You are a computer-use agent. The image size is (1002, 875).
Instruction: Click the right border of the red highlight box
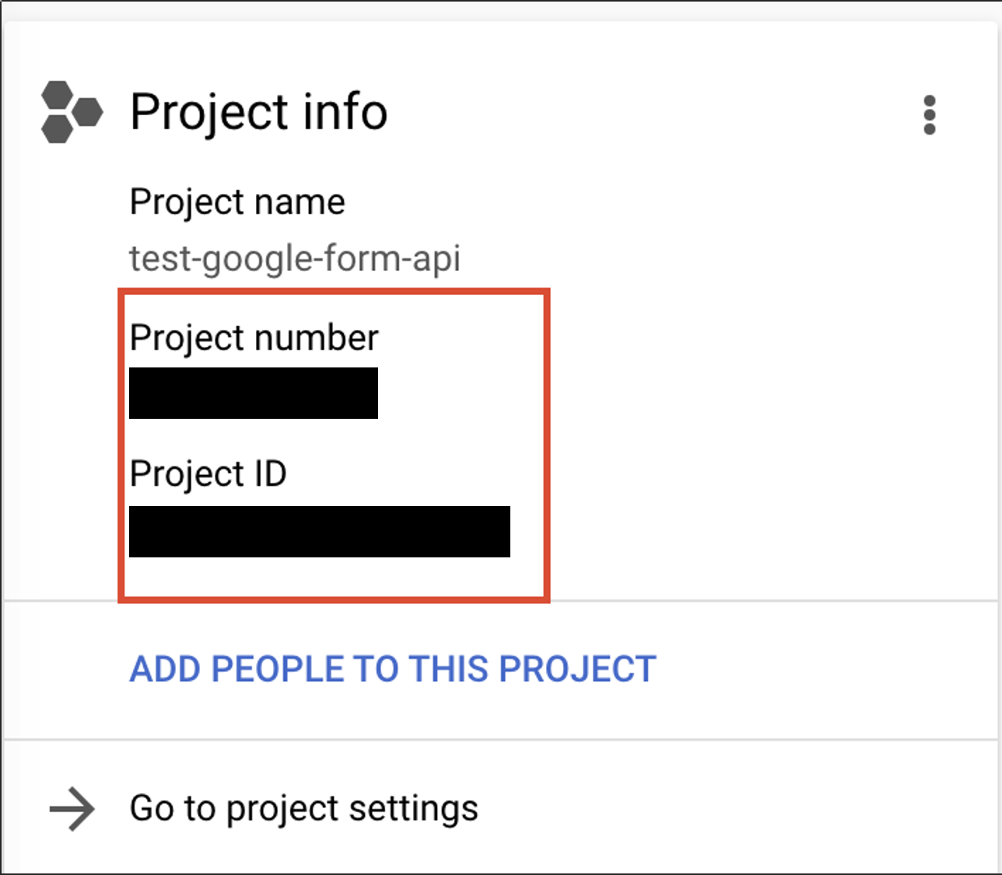(548, 445)
